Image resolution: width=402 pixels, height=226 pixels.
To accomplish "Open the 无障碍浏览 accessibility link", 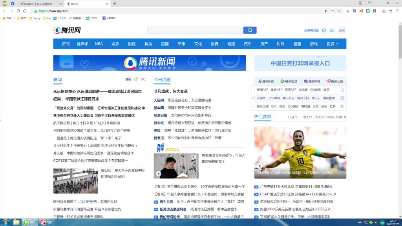I will pyautogui.click(x=311, y=30).
